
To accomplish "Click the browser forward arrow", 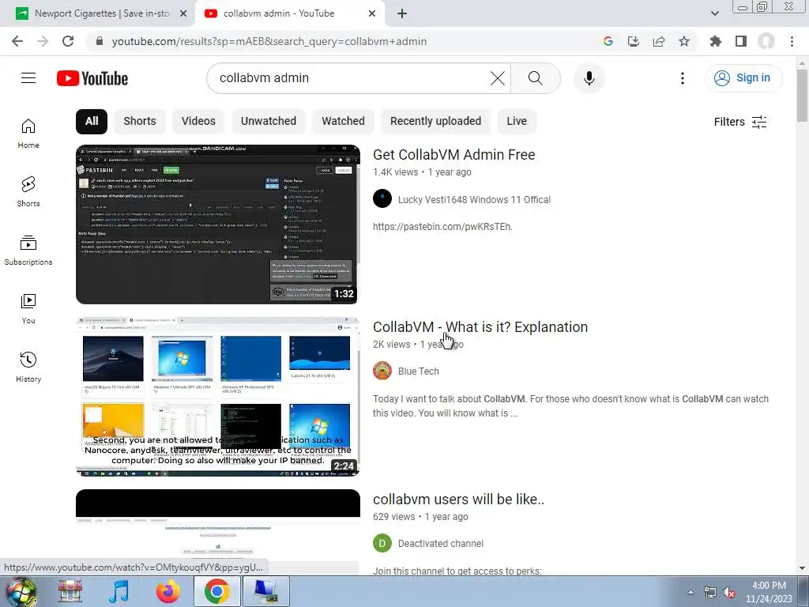I will [43, 41].
